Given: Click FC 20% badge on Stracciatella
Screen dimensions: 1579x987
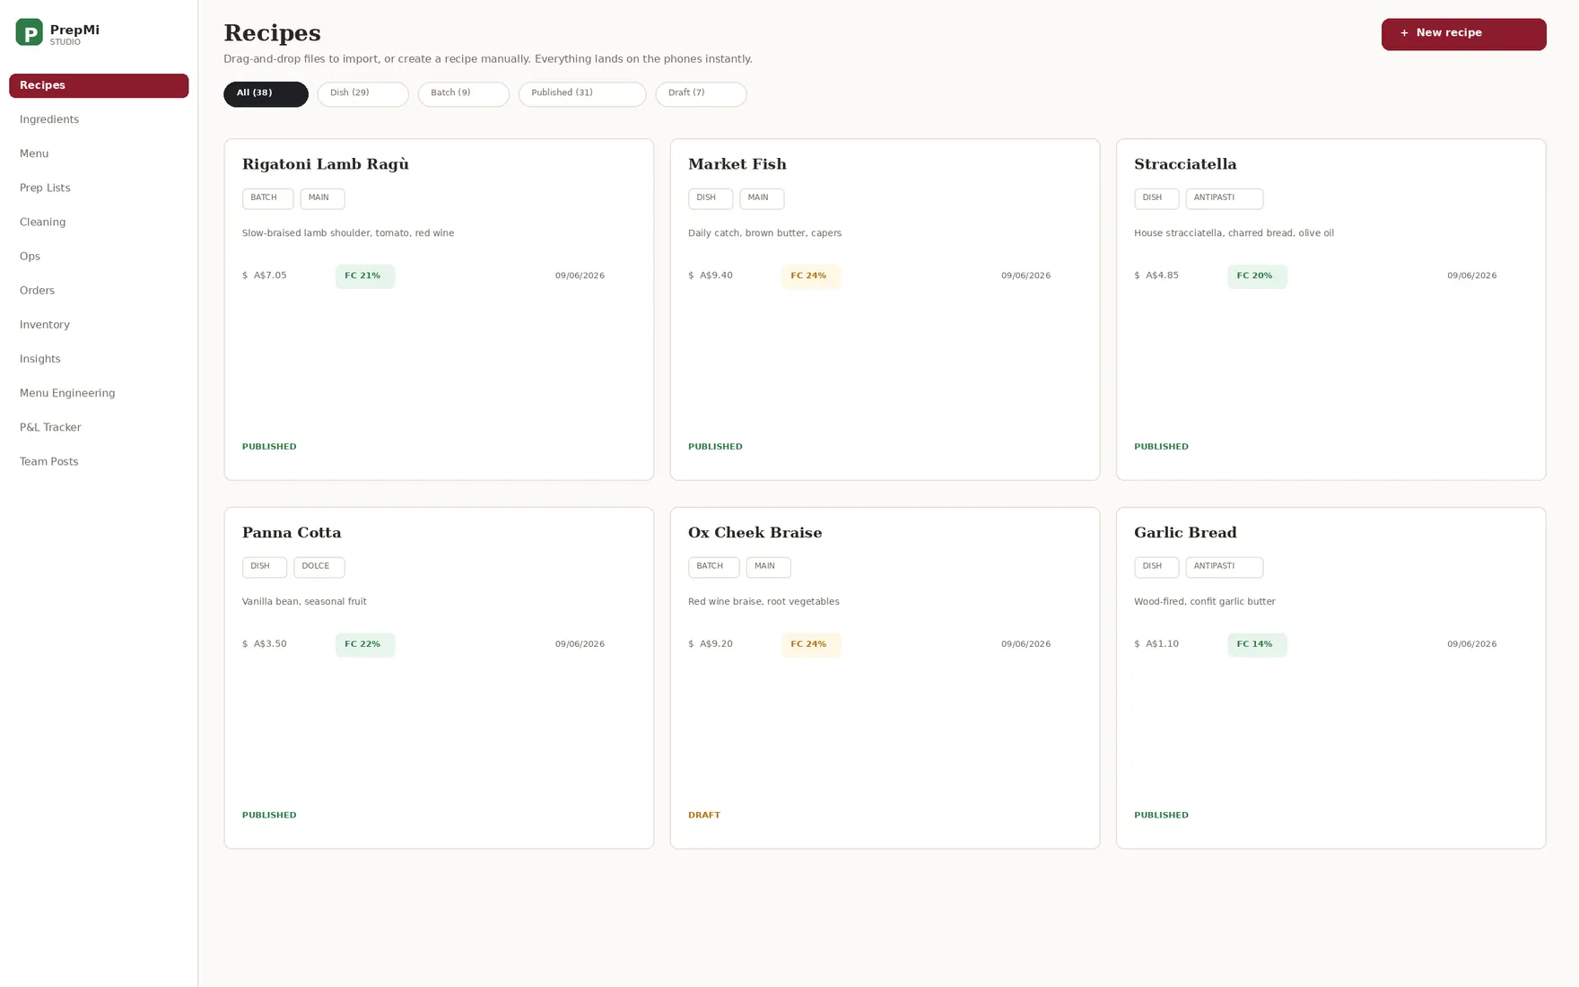Looking at the screenshot, I should point(1256,276).
